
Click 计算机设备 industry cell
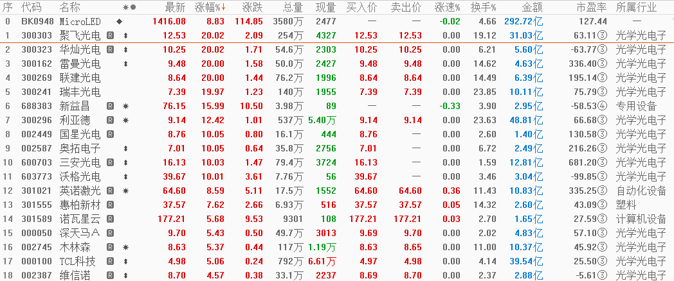tap(641, 219)
